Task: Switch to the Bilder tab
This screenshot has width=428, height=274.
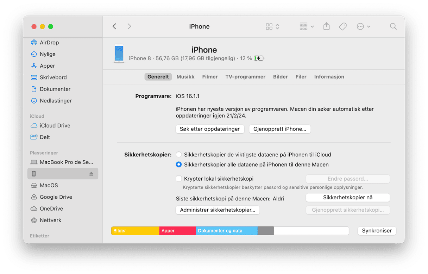Action: click(281, 77)
